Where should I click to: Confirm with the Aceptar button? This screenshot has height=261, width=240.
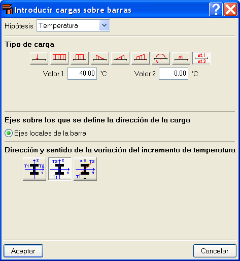click(x=23, y=251)
